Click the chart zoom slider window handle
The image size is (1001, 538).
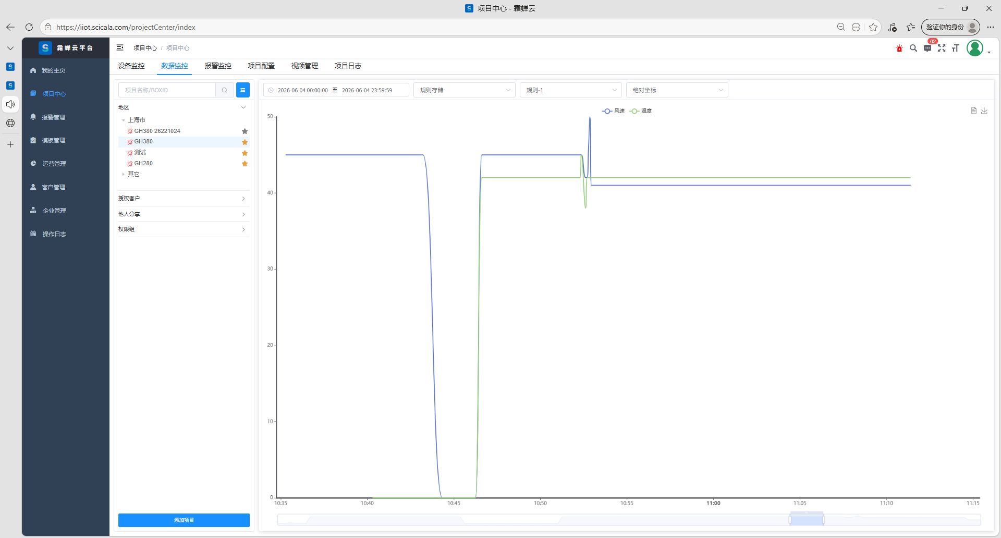pos(807,519)
